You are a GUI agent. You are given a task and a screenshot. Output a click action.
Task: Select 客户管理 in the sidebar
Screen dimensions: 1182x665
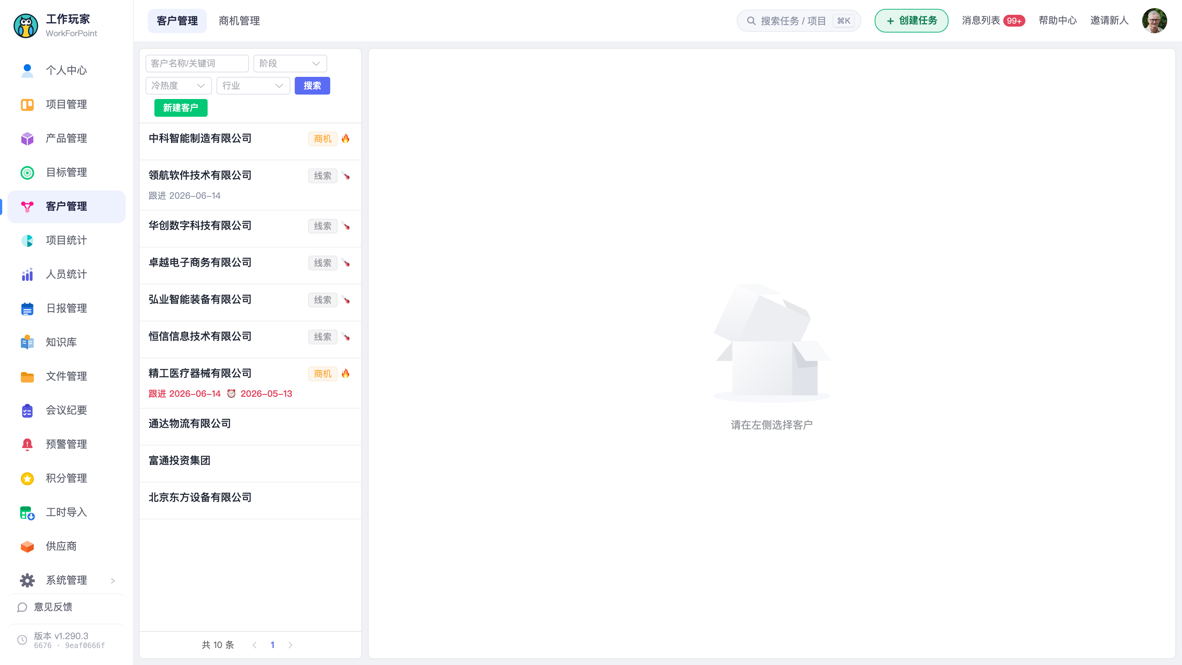click(66, 207)
